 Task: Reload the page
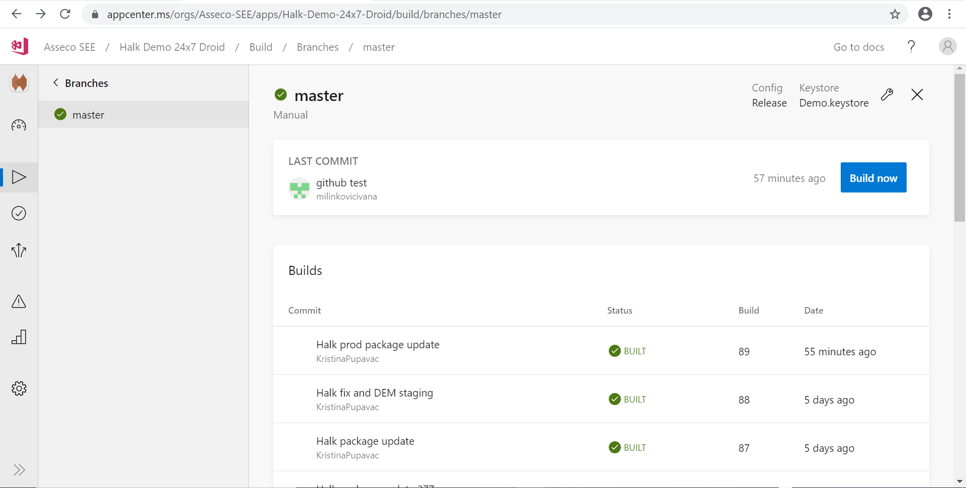[65, 14]
